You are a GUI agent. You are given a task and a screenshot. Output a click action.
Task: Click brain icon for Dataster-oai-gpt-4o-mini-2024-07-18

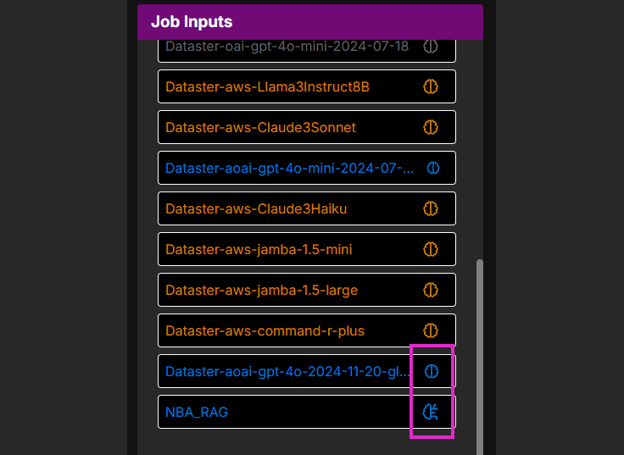(x=431, y=46)
